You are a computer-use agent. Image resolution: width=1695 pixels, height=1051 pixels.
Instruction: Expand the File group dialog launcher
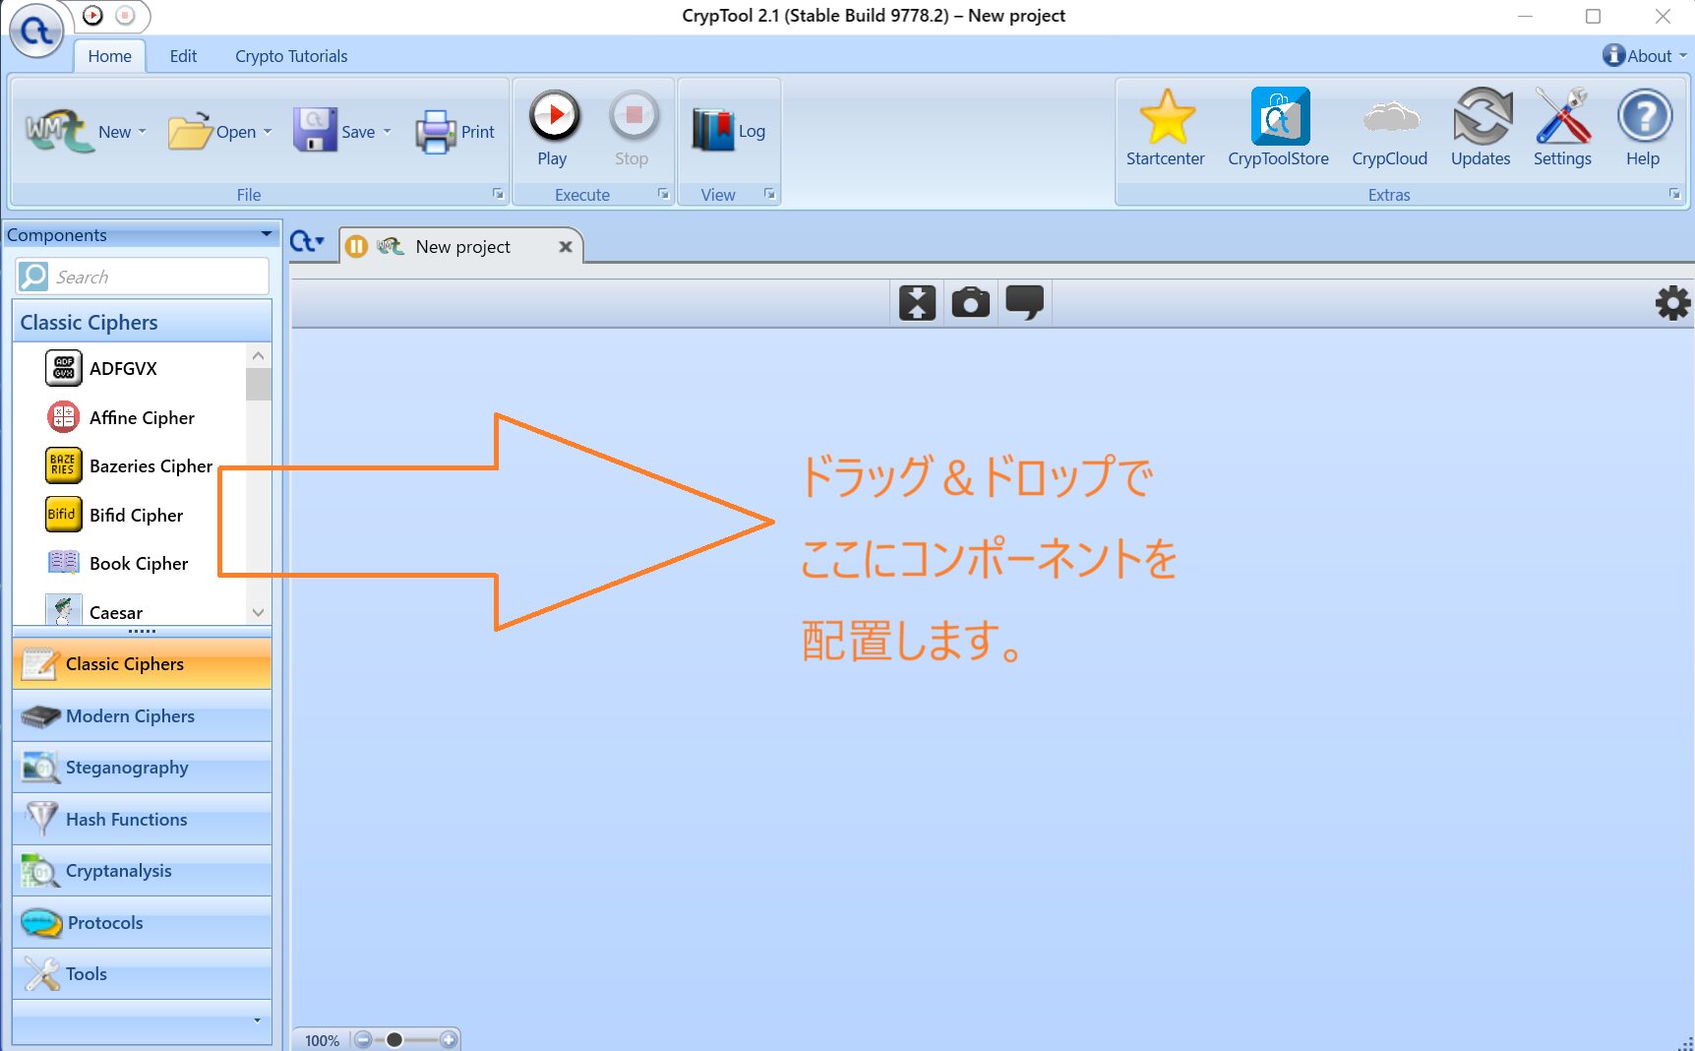tap(498, 194)
